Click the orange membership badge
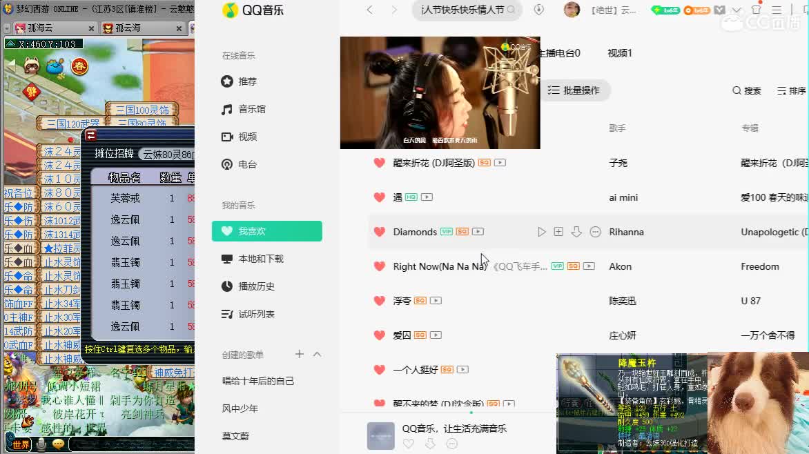 697,10
